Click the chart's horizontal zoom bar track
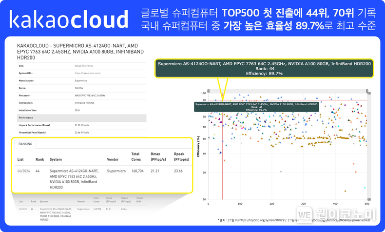 (x=288, y=91)
